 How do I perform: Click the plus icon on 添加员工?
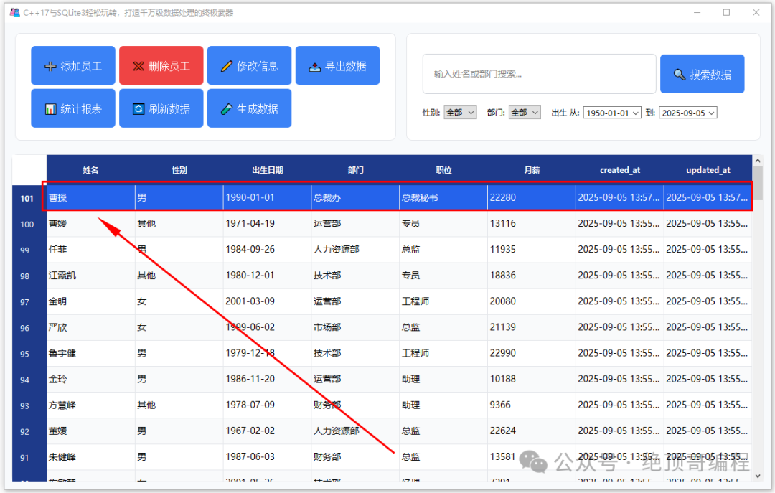point(50,66)
